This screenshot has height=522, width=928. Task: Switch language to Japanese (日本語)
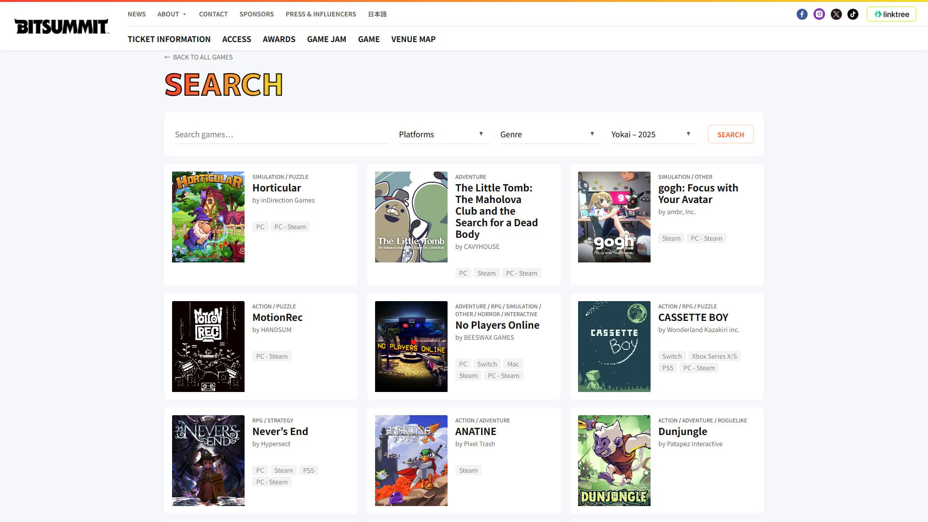click(377, 14)
